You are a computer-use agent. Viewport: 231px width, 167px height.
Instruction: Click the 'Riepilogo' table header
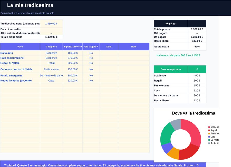(x=171, y=24)
